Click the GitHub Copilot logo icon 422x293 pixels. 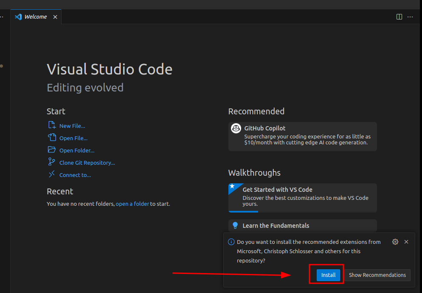[236, 128]
